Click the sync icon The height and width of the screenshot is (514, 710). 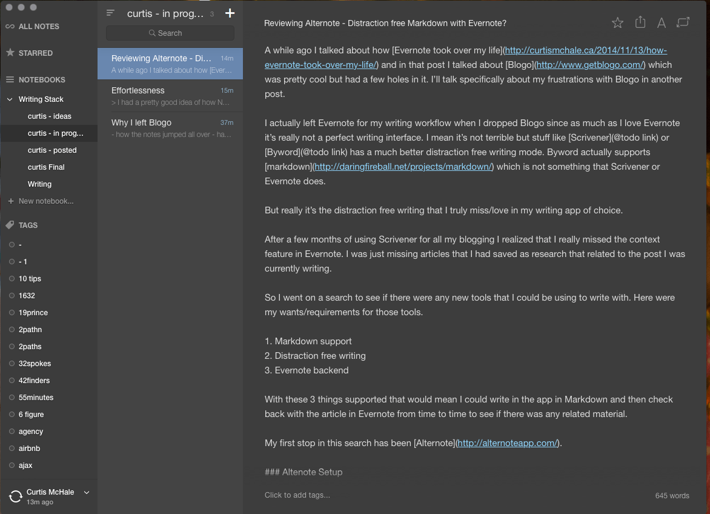(x=15, y=497)
